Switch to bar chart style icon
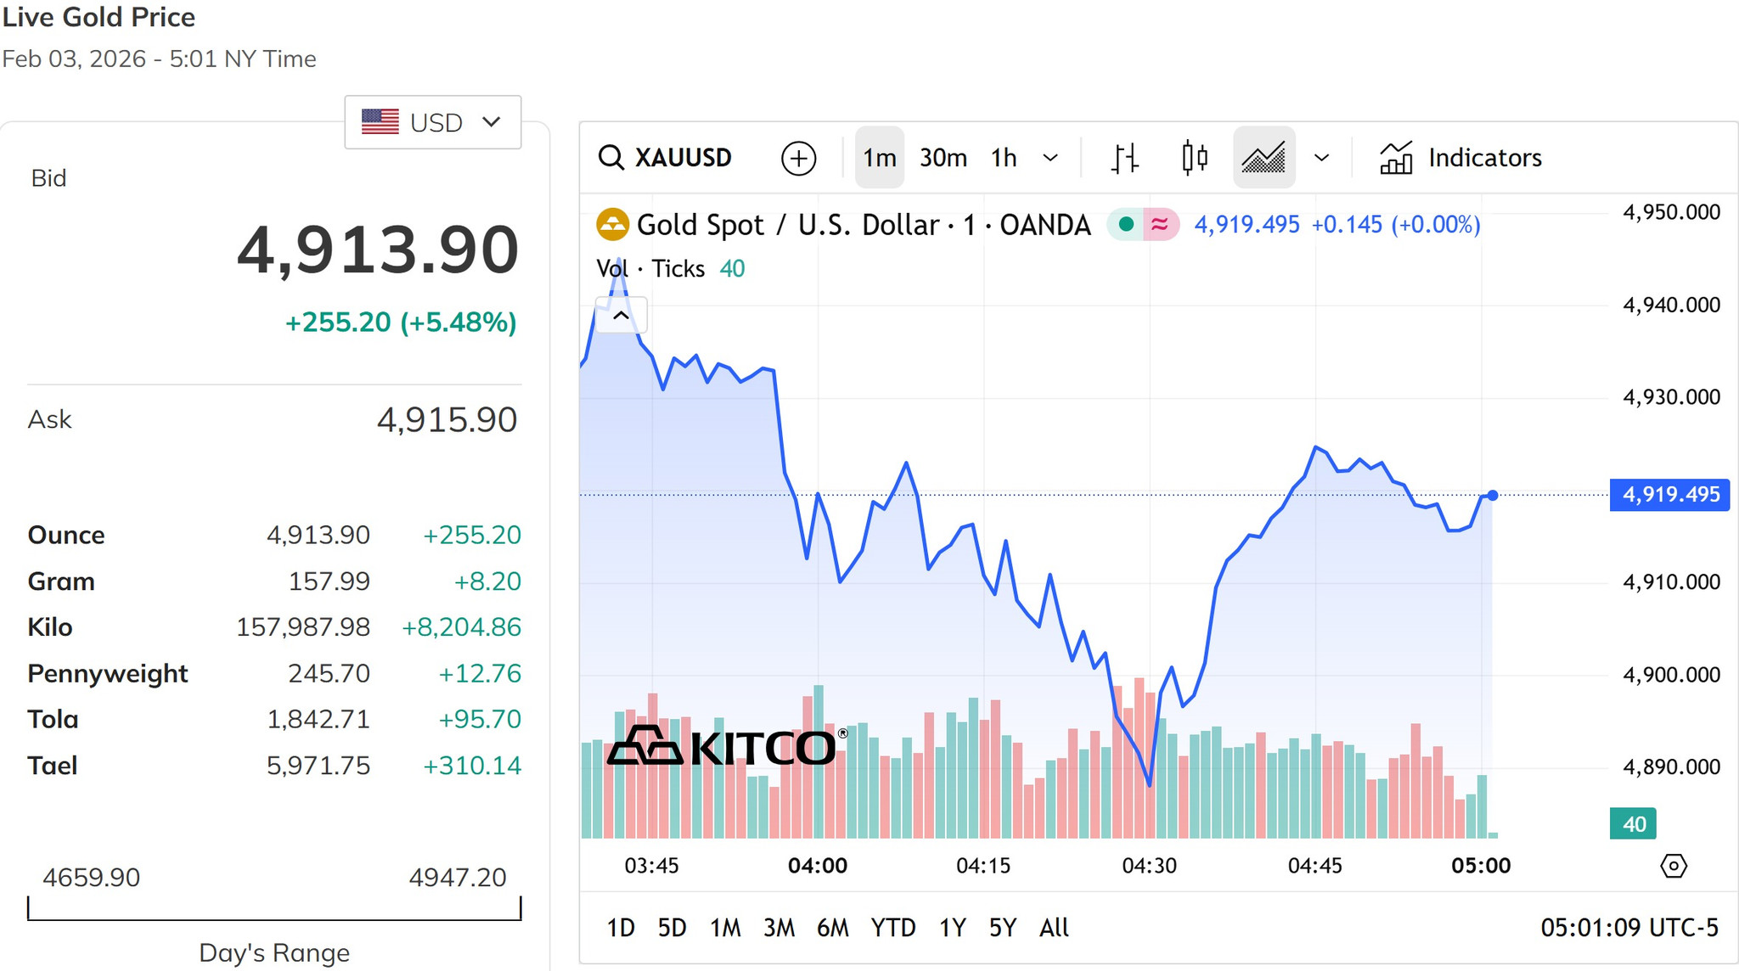 (x=1125, y=158)
